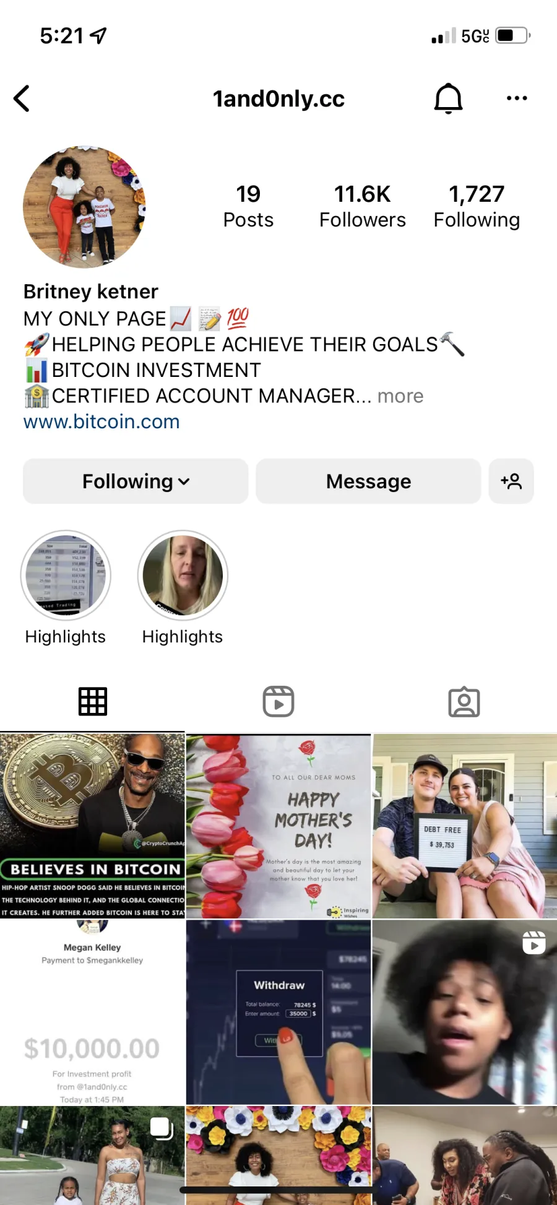Open the three-dot more options menu
Screen dimensions: 557x1205
tap(517, 98)
